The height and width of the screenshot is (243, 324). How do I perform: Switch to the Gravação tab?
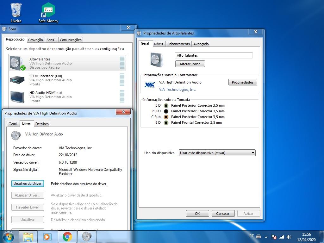click(35, 40)
